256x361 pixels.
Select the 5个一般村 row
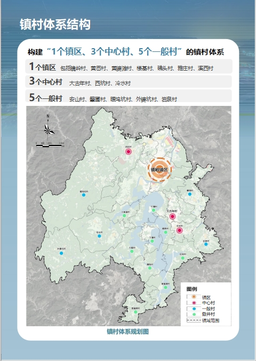point(129,96)
